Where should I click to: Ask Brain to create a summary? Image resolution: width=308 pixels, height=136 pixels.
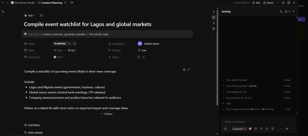[53, 34]
